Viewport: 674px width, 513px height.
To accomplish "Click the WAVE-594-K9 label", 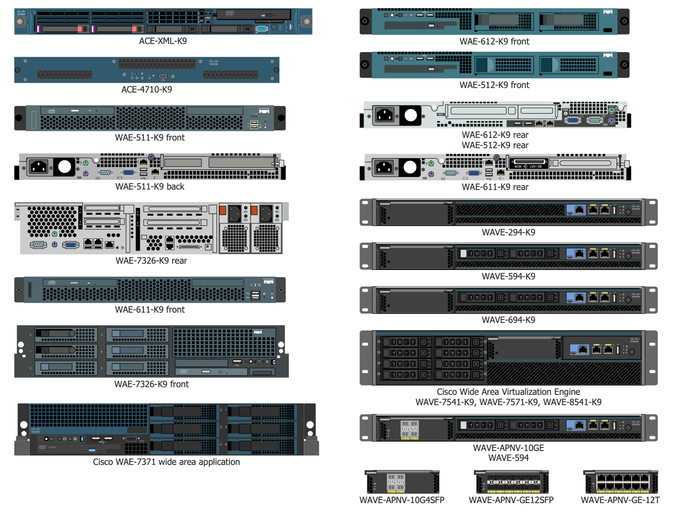I will [509, 276].
